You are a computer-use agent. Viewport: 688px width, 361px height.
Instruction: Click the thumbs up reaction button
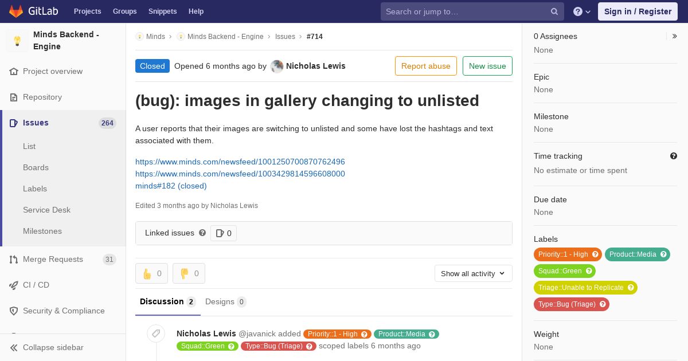pyautogui.click(x=151, y=273)
